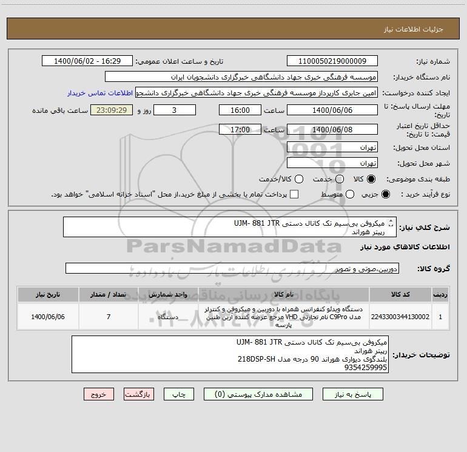Click the quantity cell showing 7
The width and height of the screenshot is (467, 452).
click(109, 317)
